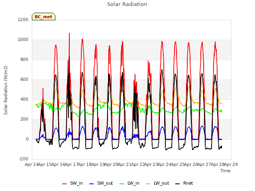The height and width of the screenshot is (191, 255).
Task: Click the Solar Radiation (W/m2) y-axis label
Action: coord(6,90)
